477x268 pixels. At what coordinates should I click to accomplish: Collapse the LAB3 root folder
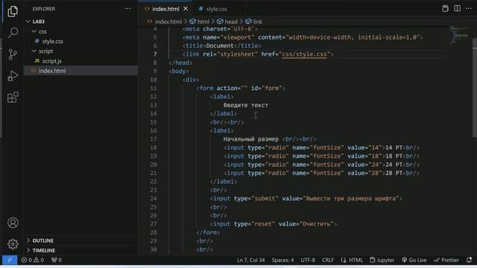(39, 22)
